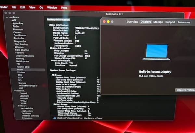Switch to the Overview tab

coord(133,22)
